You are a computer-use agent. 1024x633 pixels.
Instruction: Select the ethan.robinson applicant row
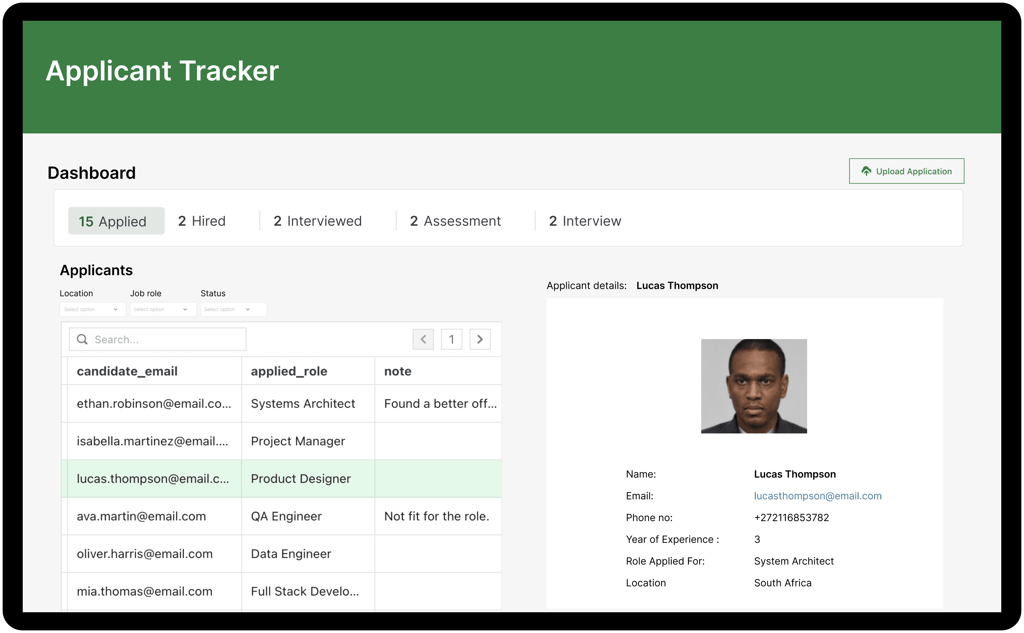point(154,404)
